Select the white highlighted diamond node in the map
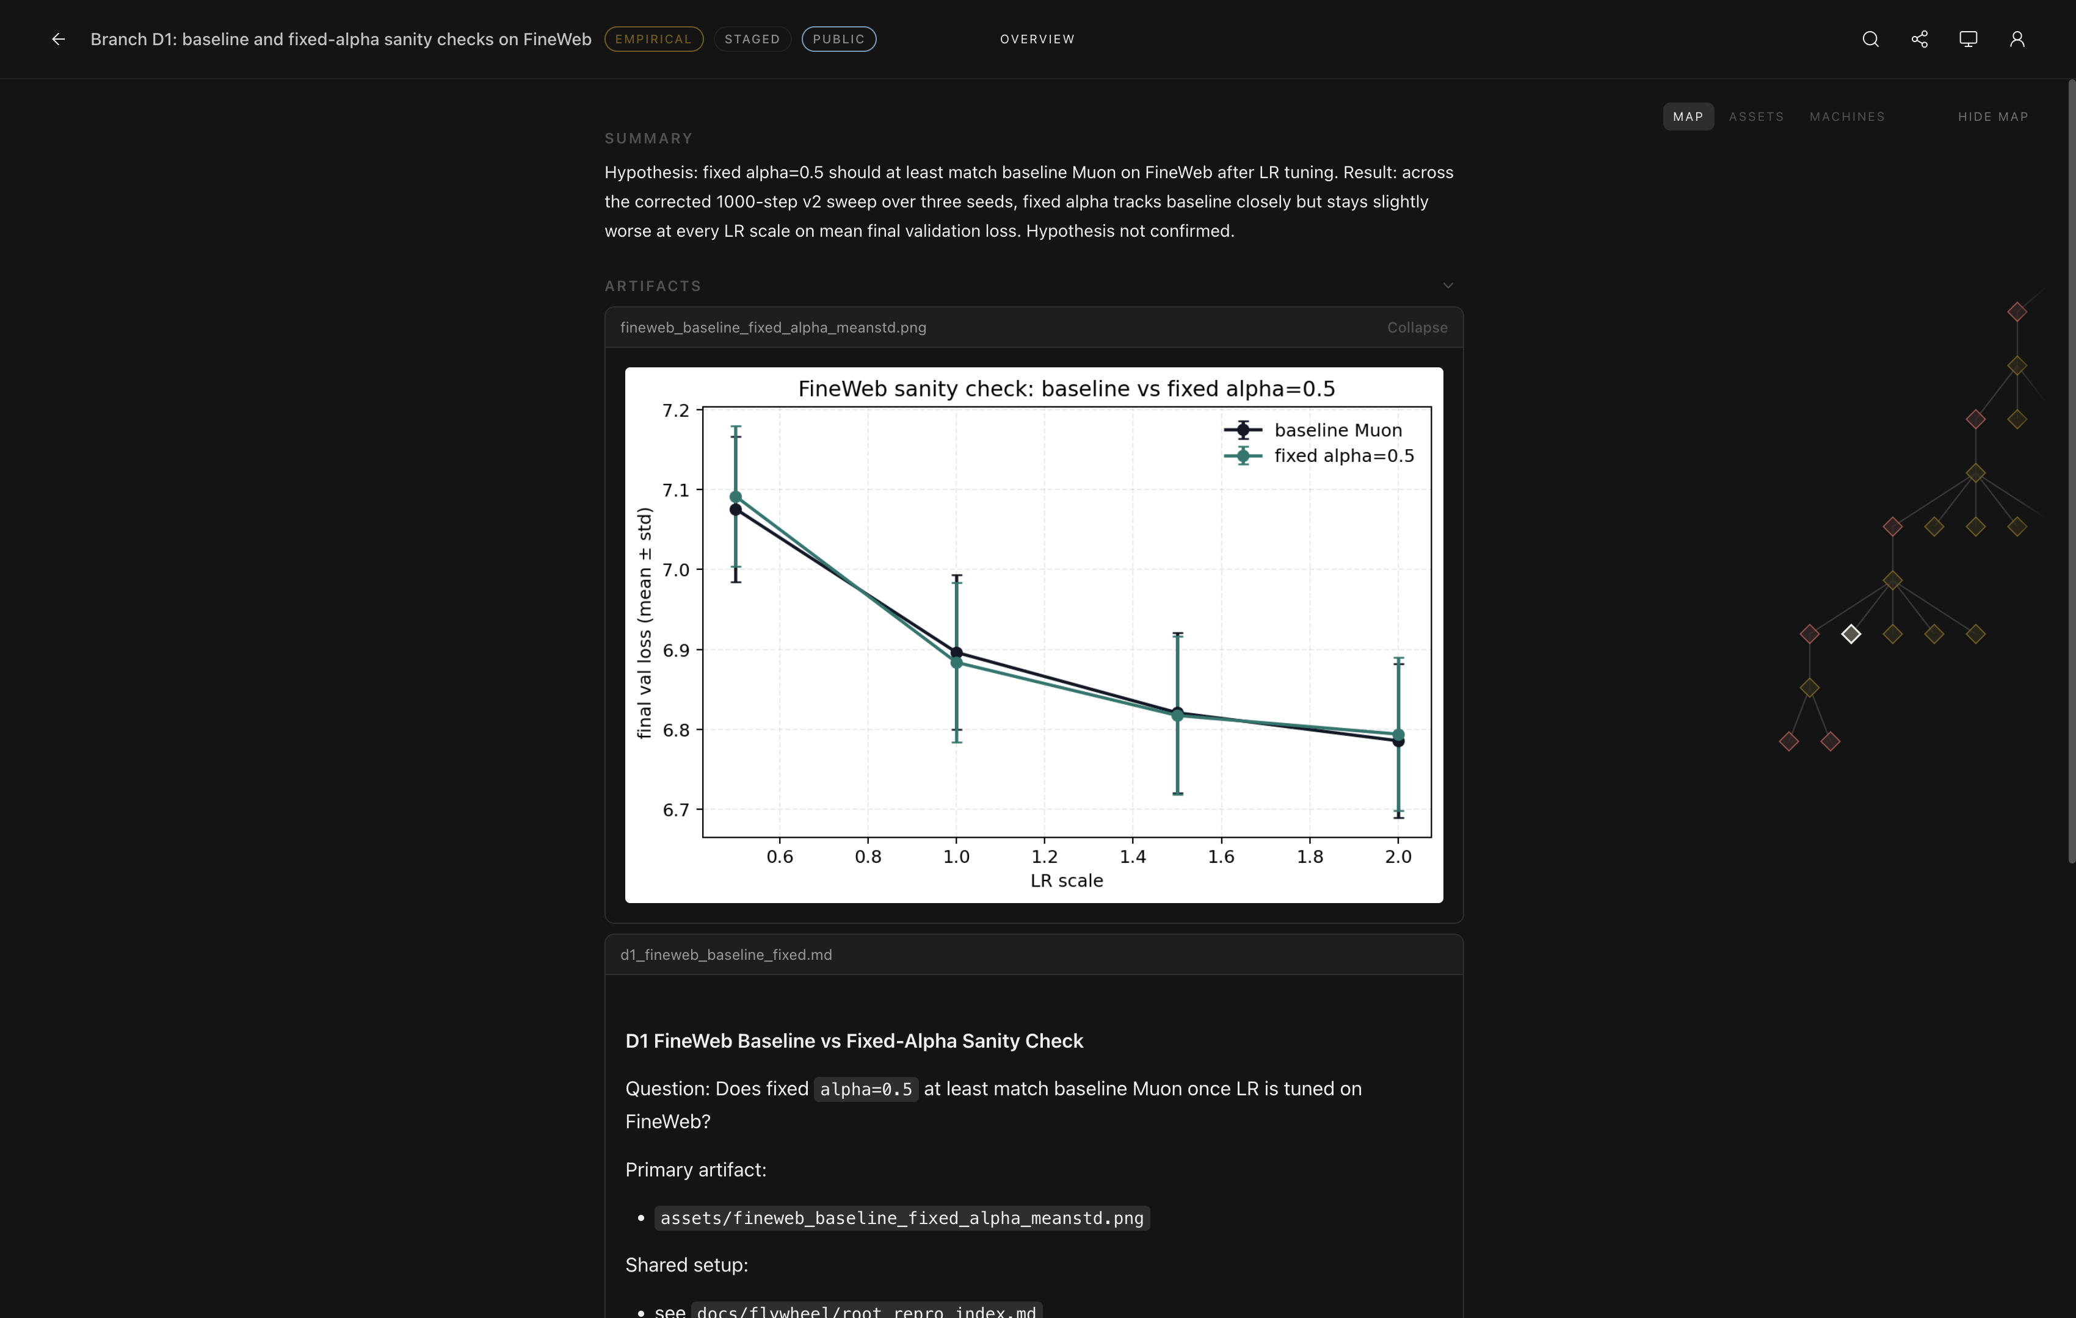The width and height of the screenshot is (2076, 1318). [1851, 634]
